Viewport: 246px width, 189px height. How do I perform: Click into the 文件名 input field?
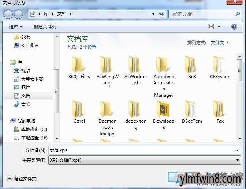145,150
